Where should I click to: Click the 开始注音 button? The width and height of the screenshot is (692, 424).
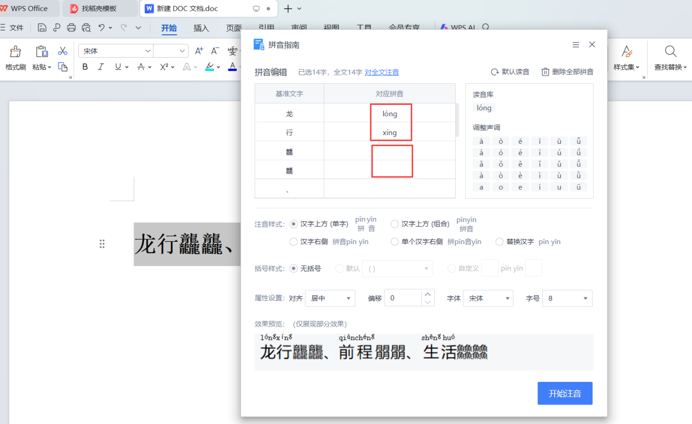[565, 393]
